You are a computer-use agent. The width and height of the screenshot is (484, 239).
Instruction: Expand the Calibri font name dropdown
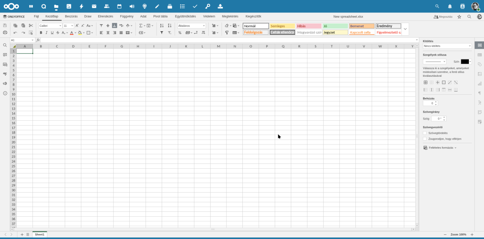point(50,26)
